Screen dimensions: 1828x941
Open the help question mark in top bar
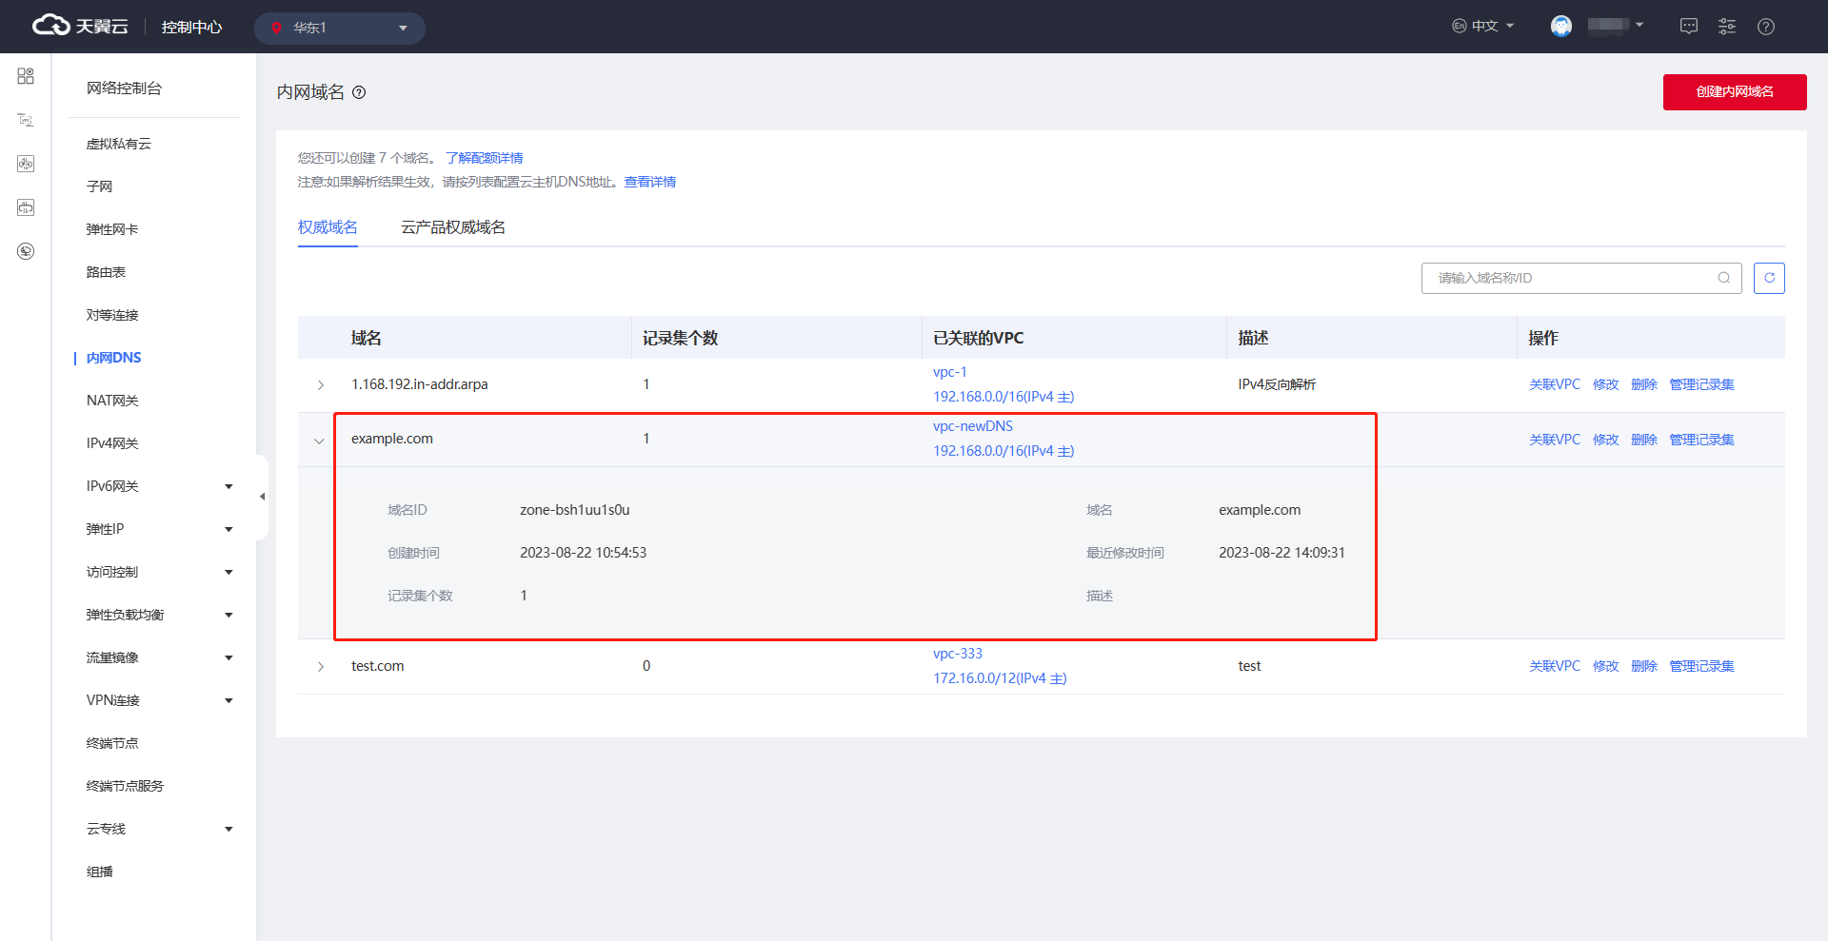(x=1765, y=27)
